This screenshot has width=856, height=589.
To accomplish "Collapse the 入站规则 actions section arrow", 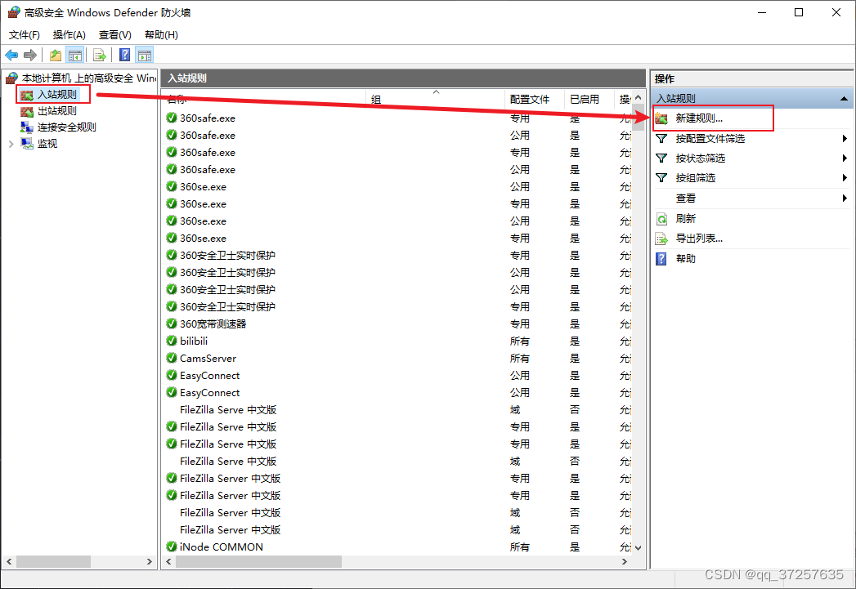I will (x=844, y=99).
